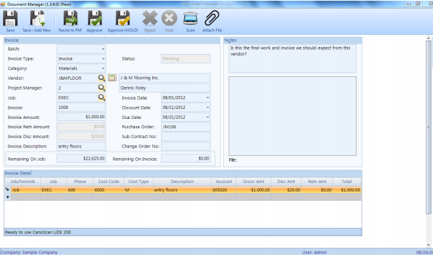The image size is (433, 257).
Task: Open Project Manager lookup magnifier
Action: coord(101,88)
